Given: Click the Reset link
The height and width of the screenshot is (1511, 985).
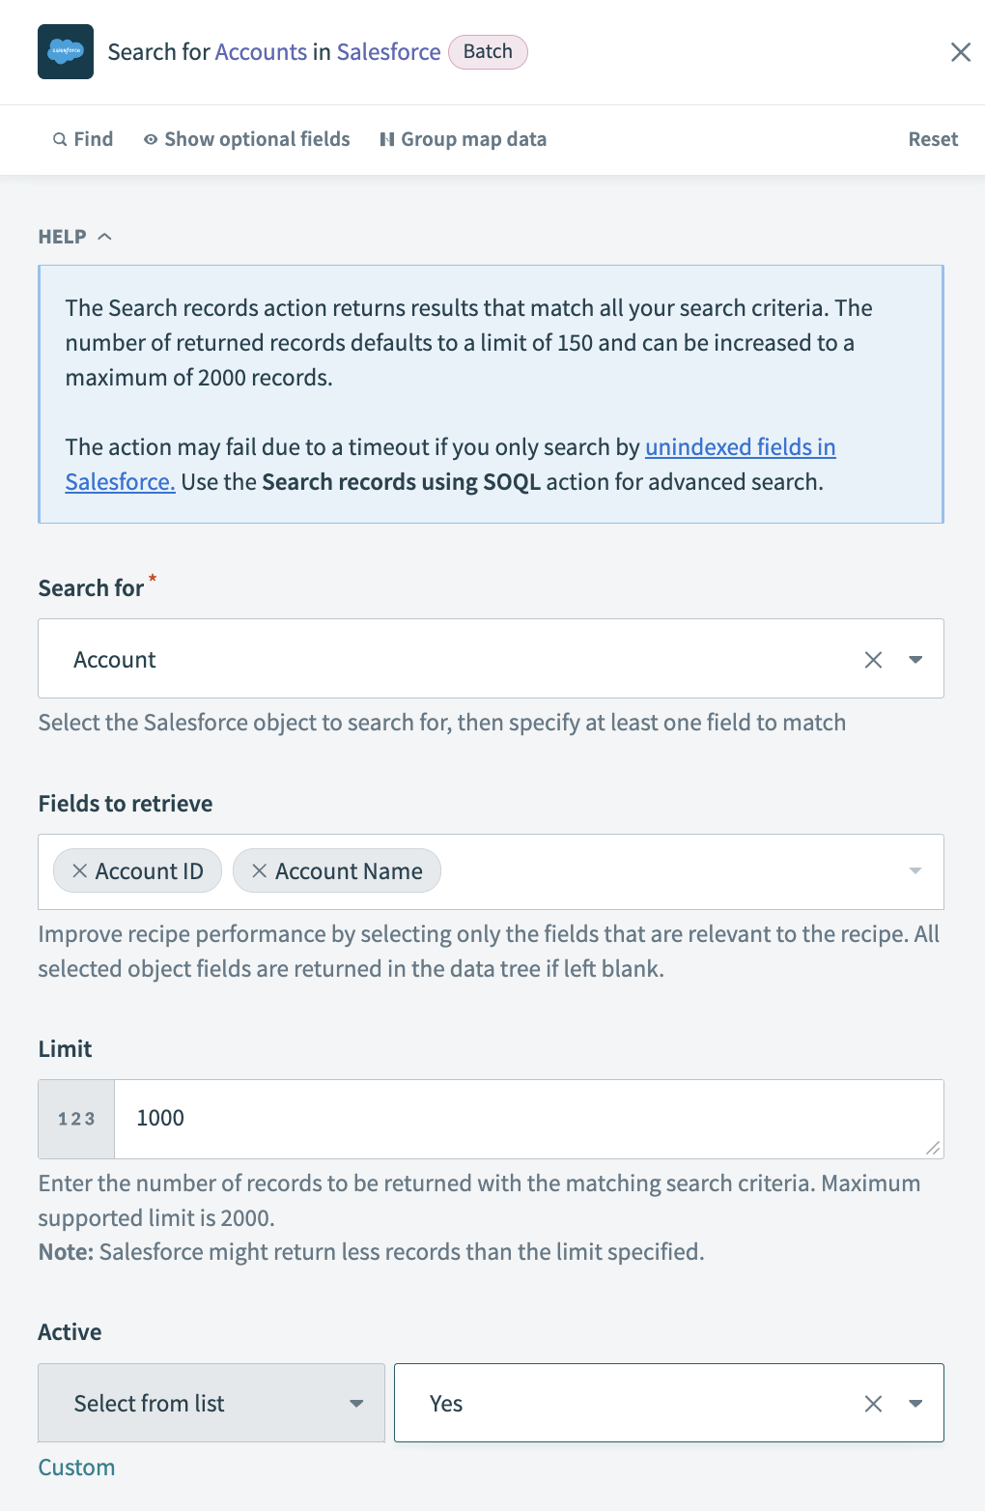Looking at the screenshot, I should point(932,139).
